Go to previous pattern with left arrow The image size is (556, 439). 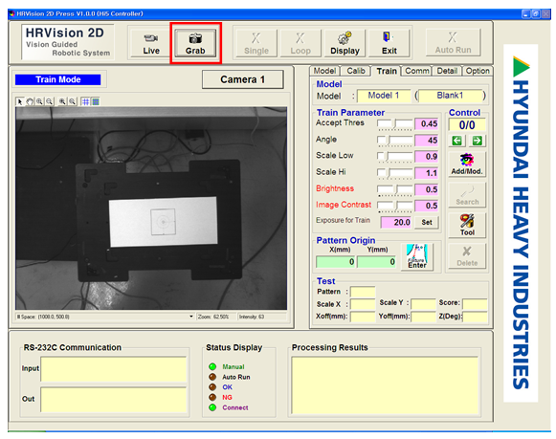(456, 141)
